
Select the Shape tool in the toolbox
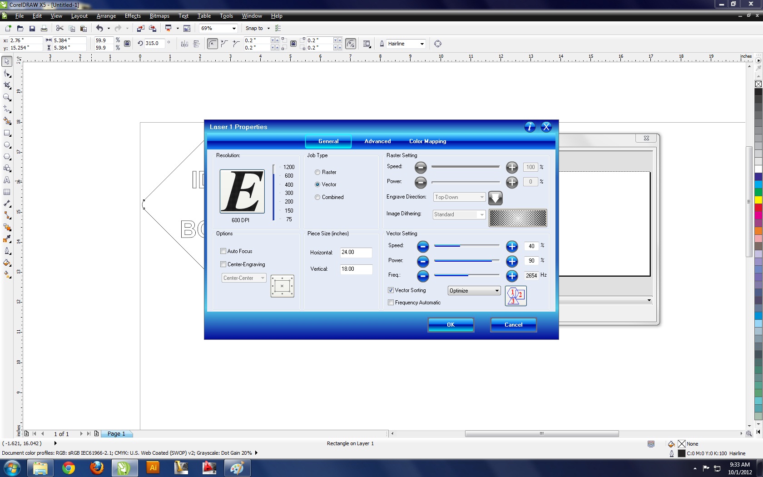click(7, 74)
